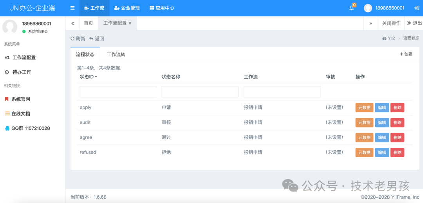The width and height of the screenshot is (423, 203).
Task: Click the hamburger menu toggle icon
Action: coord(72,8)
